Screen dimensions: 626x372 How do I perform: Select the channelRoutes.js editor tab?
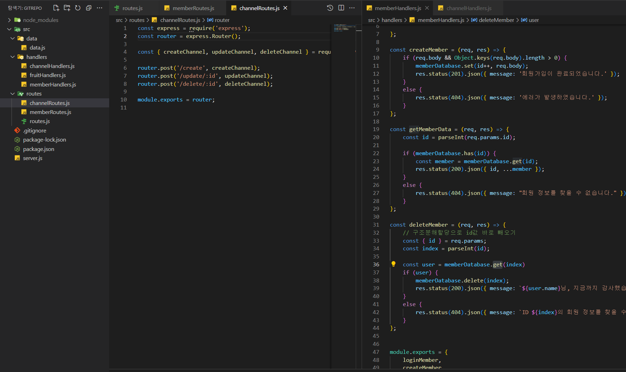[259, 8]
